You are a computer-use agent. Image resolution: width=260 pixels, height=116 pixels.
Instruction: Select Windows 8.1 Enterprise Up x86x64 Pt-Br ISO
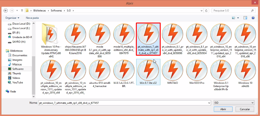tap(221, 75)
